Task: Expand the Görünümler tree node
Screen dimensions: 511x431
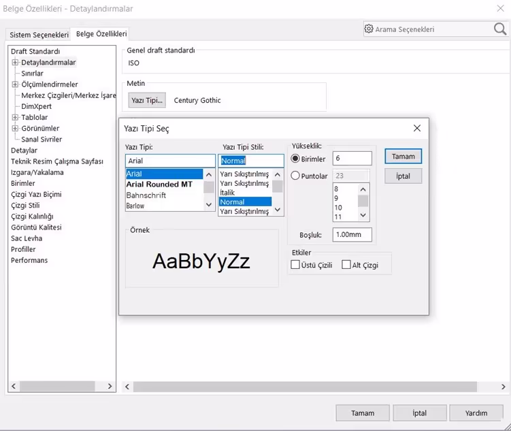Action: coord(15,129)
